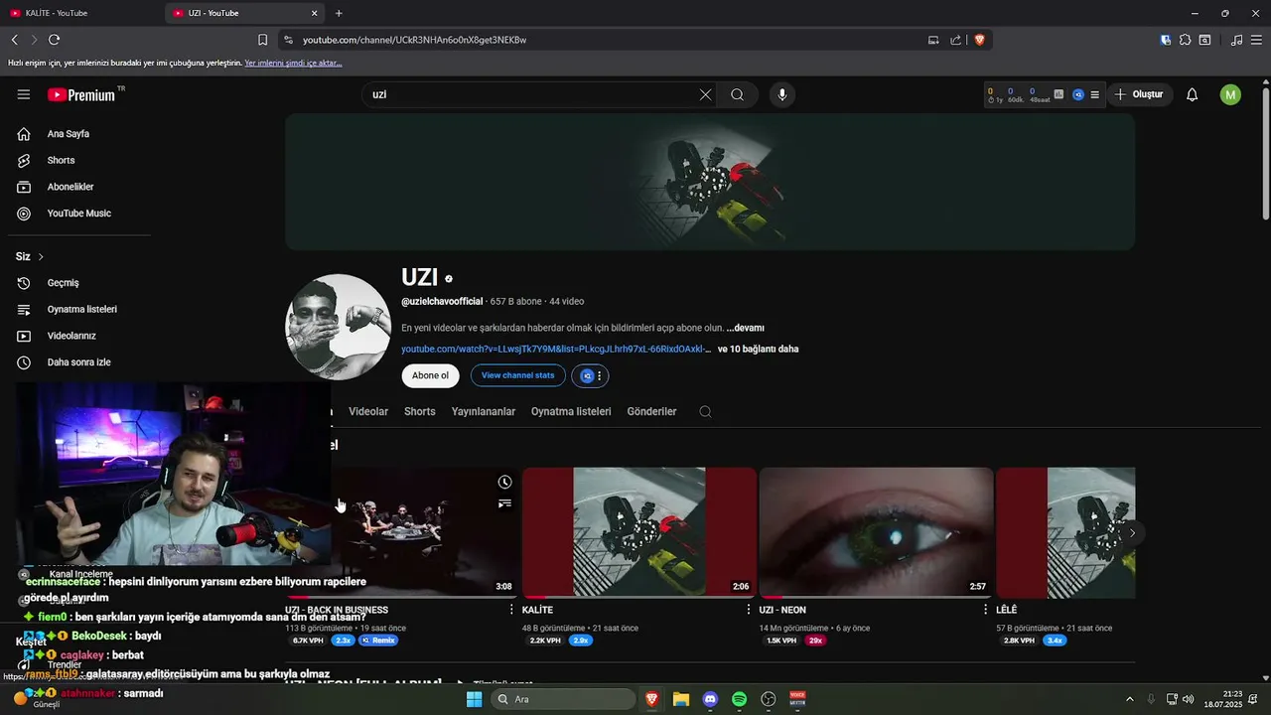This screenshot has height=715, width=1271.
Task: Show the 10 more links (ve 10 bağlantı daha)
Action: tap(758, 349)
